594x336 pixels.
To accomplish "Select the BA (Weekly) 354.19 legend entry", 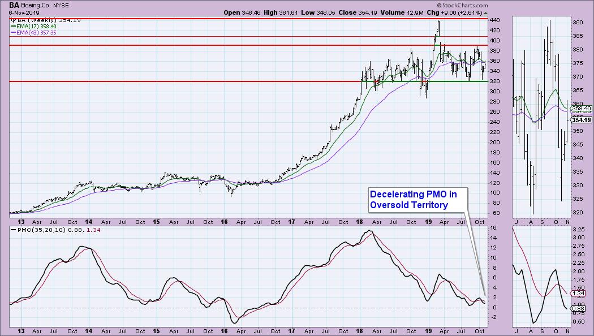I will coord(49,20).
